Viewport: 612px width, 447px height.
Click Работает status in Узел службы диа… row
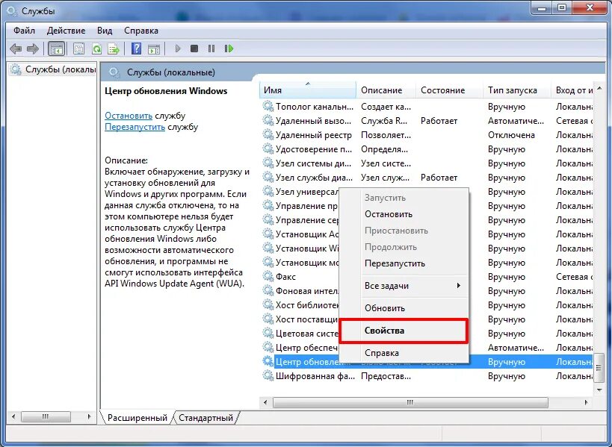pyautogui.click(x=439, y=178)
